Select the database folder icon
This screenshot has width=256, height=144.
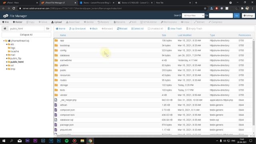pyautogui.click(x=56, y=55)
